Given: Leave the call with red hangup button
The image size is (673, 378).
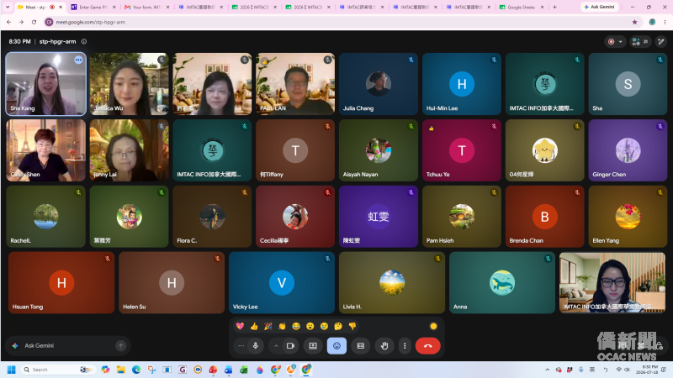Looking at the screenshot, I should [x=427, y=346].
